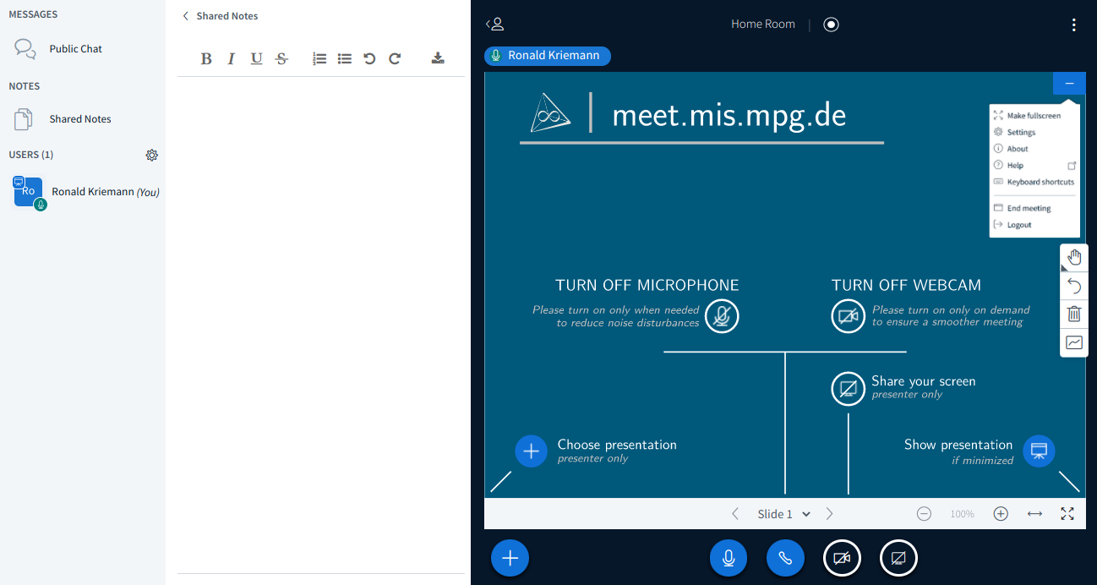Undo last change in notes
The height and width of the screenshot is (585, 1097).
pos(369,58)
